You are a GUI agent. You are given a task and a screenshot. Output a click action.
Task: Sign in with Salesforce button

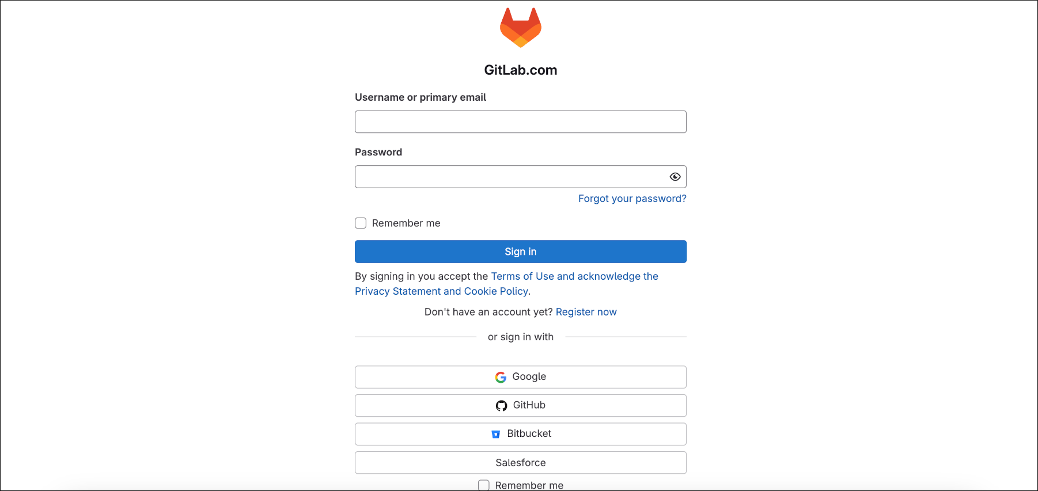coord(520,463)
